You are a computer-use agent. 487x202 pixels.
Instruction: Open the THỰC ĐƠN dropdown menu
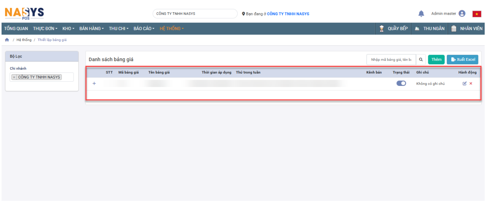point(45,29)
